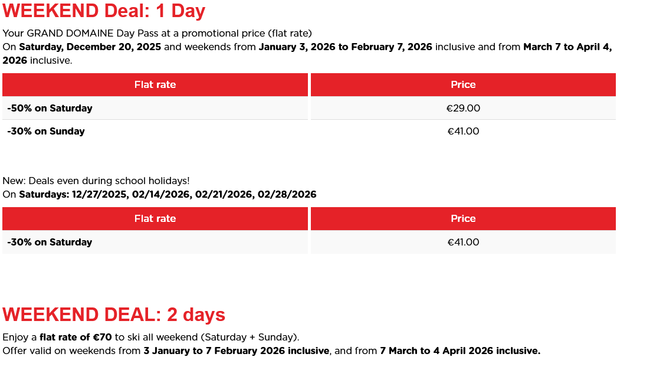Click "Flat rate" header in the first table
Viewport: 653px width, 370px height.
point(155,85)
